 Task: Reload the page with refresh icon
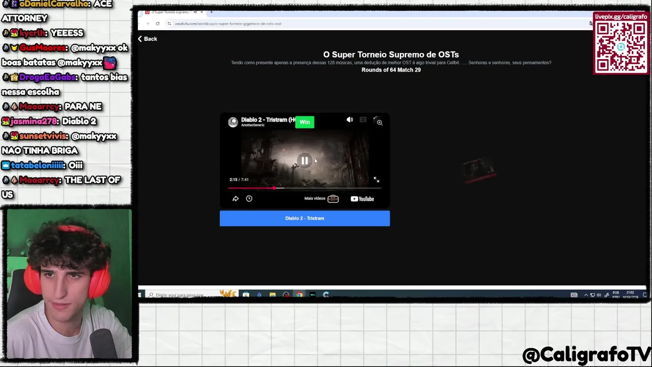(x=157, y=23)
